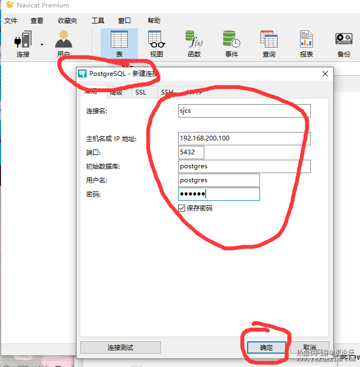This screenshot has height=367, width=360.
Task: Click the port field showing 5432
Action: tap(191, 152)
